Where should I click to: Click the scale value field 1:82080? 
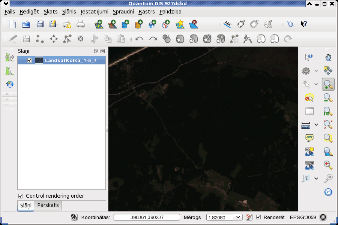[220, 217]
